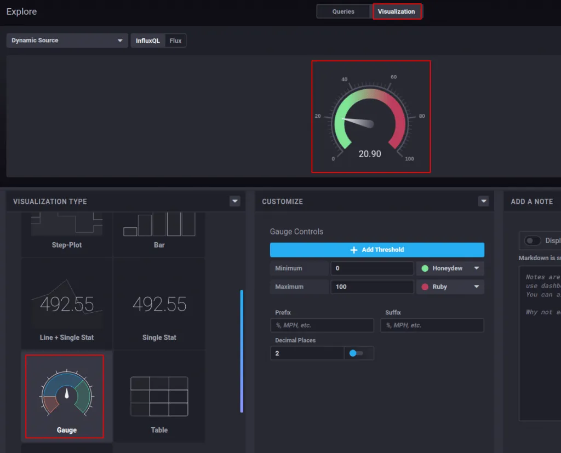Toggle the Display note switch
The image size is (561, 453).
[x=533, y=241]
